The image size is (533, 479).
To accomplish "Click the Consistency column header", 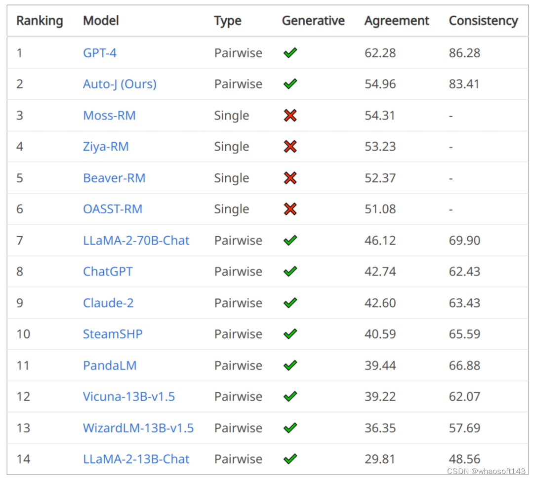I will click(x=484, y=21).
